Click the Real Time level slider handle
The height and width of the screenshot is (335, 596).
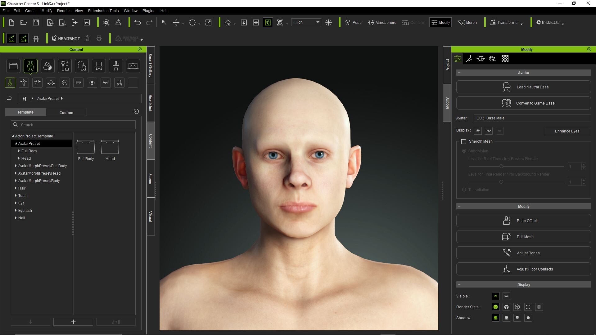coord(501,166)
